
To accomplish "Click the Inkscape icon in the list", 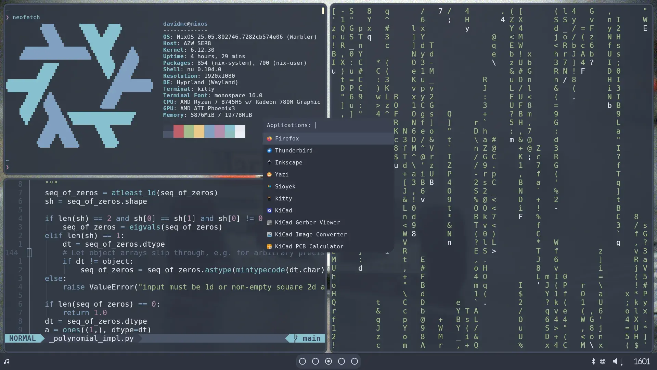I will coord(269,162).
